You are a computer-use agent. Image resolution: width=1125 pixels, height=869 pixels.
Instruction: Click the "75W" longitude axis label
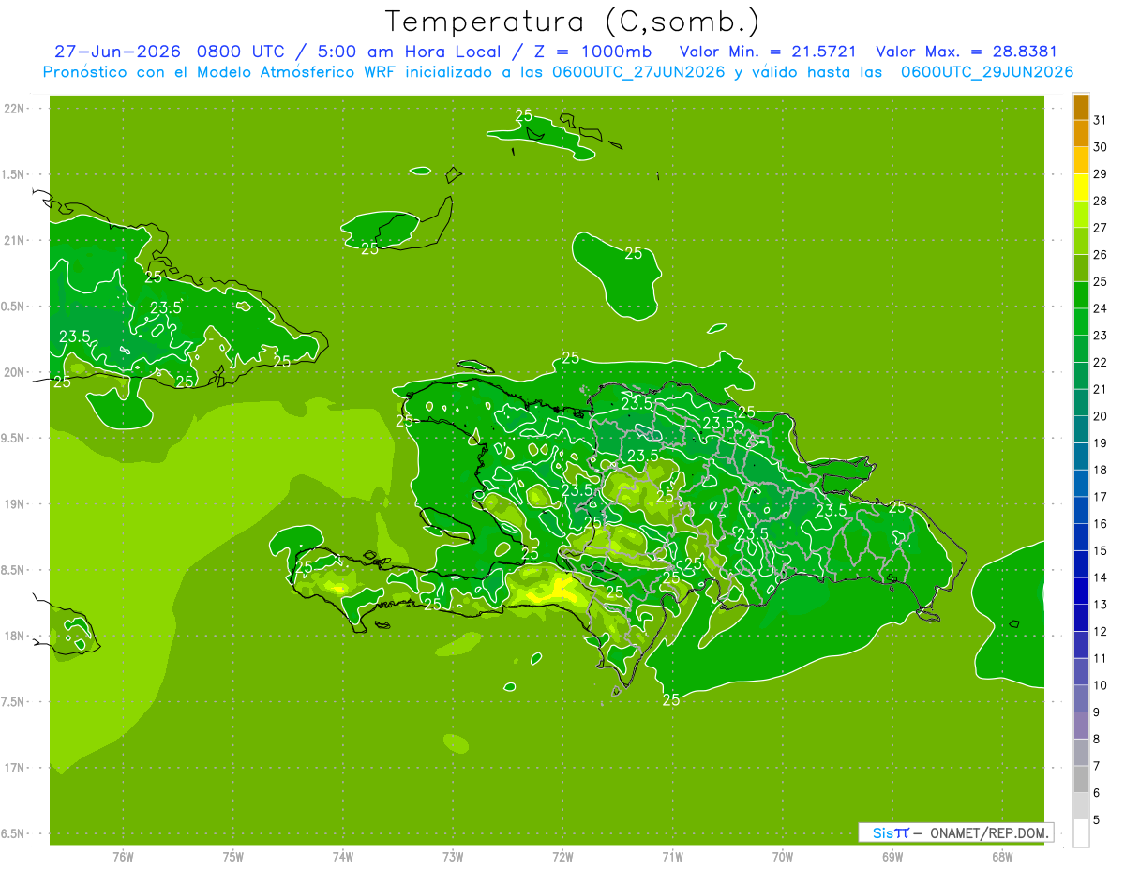coord(232,857)
